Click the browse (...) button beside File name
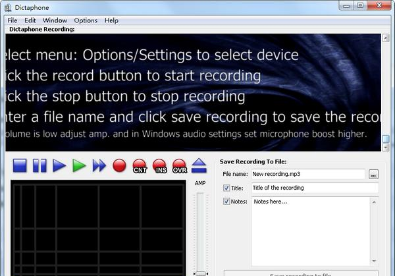This screenshot has height=276, width=395. click(x=373, y=175)
